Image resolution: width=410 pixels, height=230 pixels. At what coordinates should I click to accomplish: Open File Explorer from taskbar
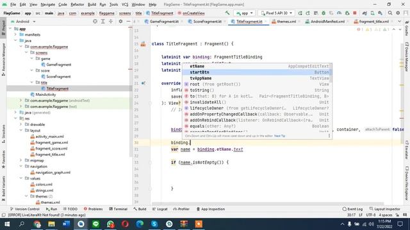coord(51,224)
